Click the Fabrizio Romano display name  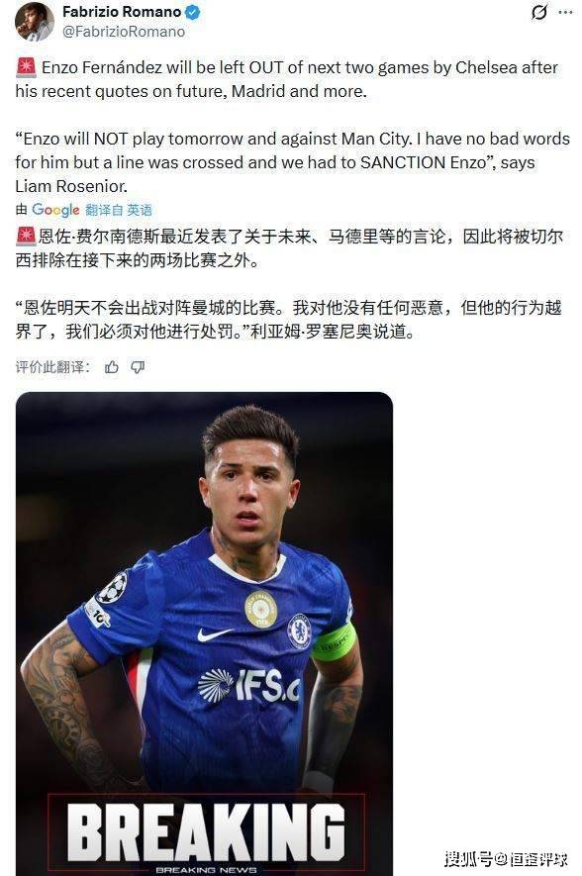tap(122, 12)
